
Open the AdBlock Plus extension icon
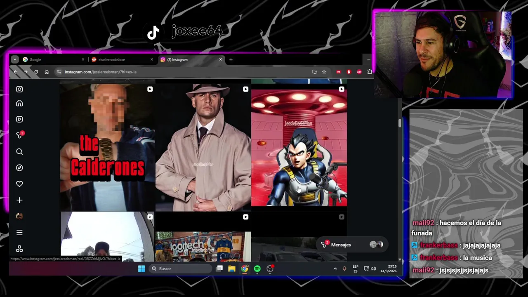(x=359, y=72)
